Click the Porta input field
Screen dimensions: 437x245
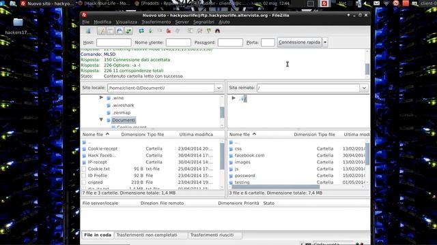268,42
